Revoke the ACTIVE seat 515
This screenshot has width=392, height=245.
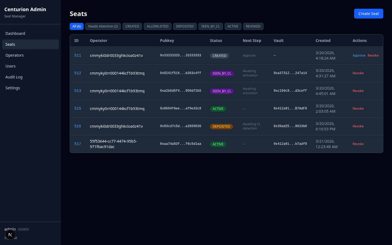[x=358, y=109]
